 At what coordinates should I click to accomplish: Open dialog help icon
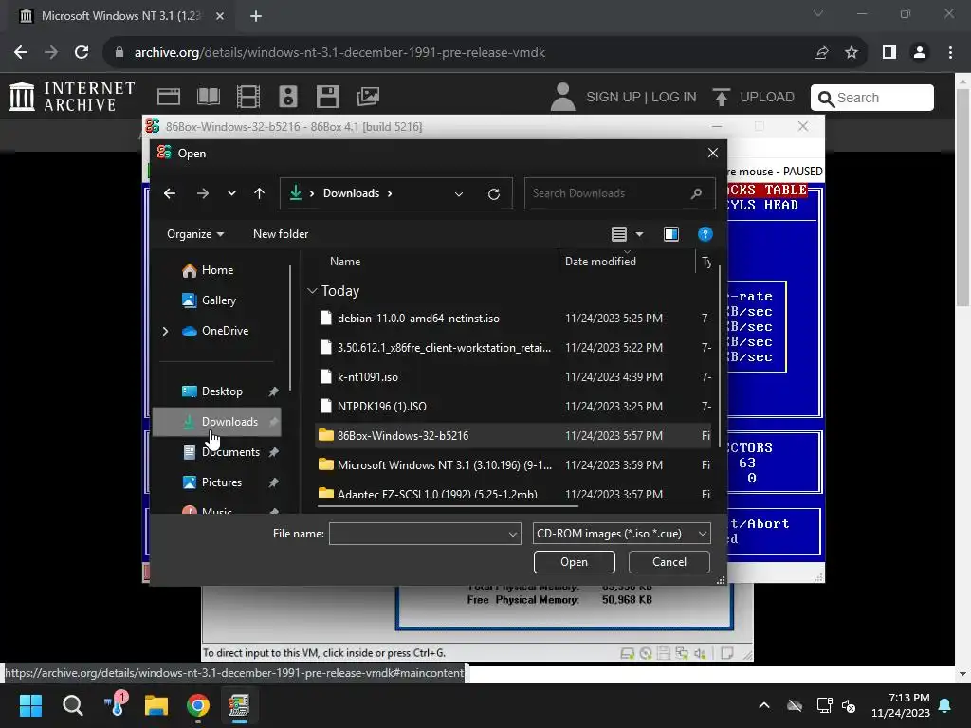(x=705, y=234)
